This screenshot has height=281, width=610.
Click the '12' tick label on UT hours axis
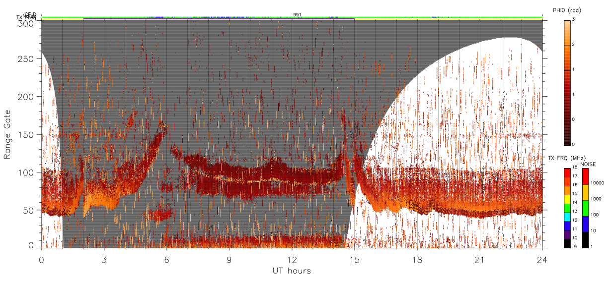[x=292, y=260]
